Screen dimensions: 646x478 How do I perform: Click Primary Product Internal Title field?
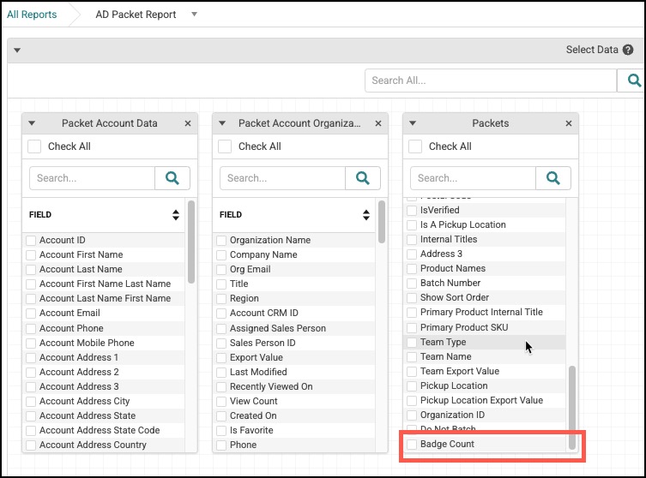tap(485, 312)
